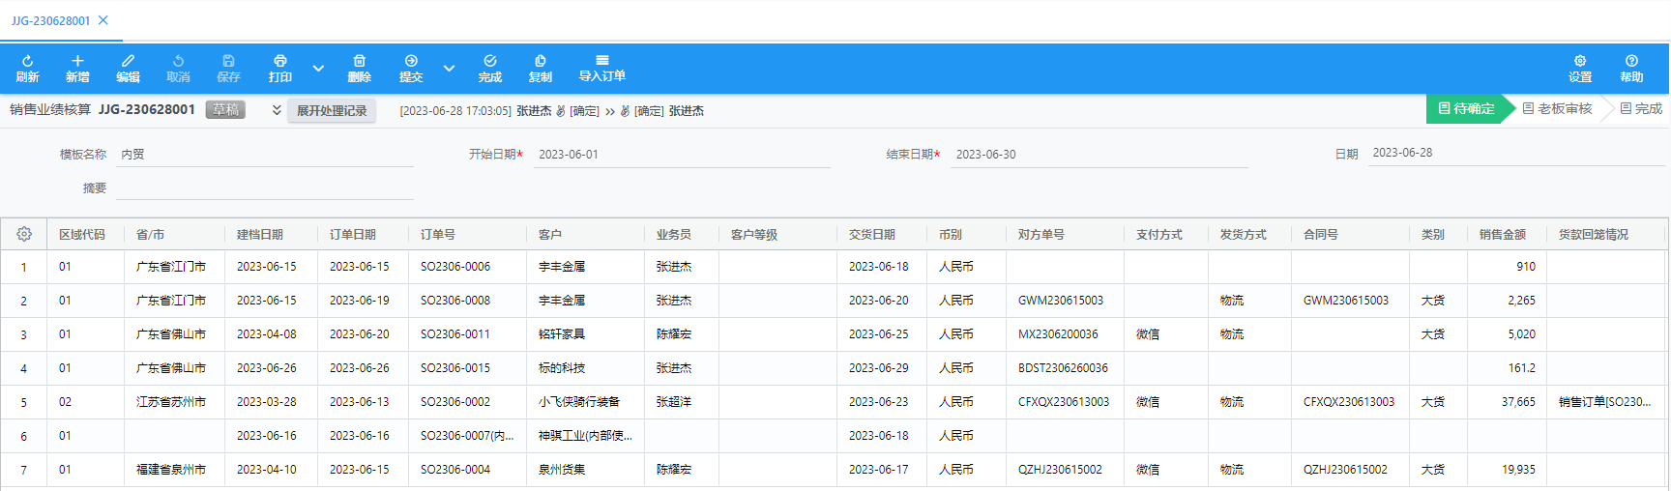Click order cell SO2306-0007(内...

click(467, 436)
